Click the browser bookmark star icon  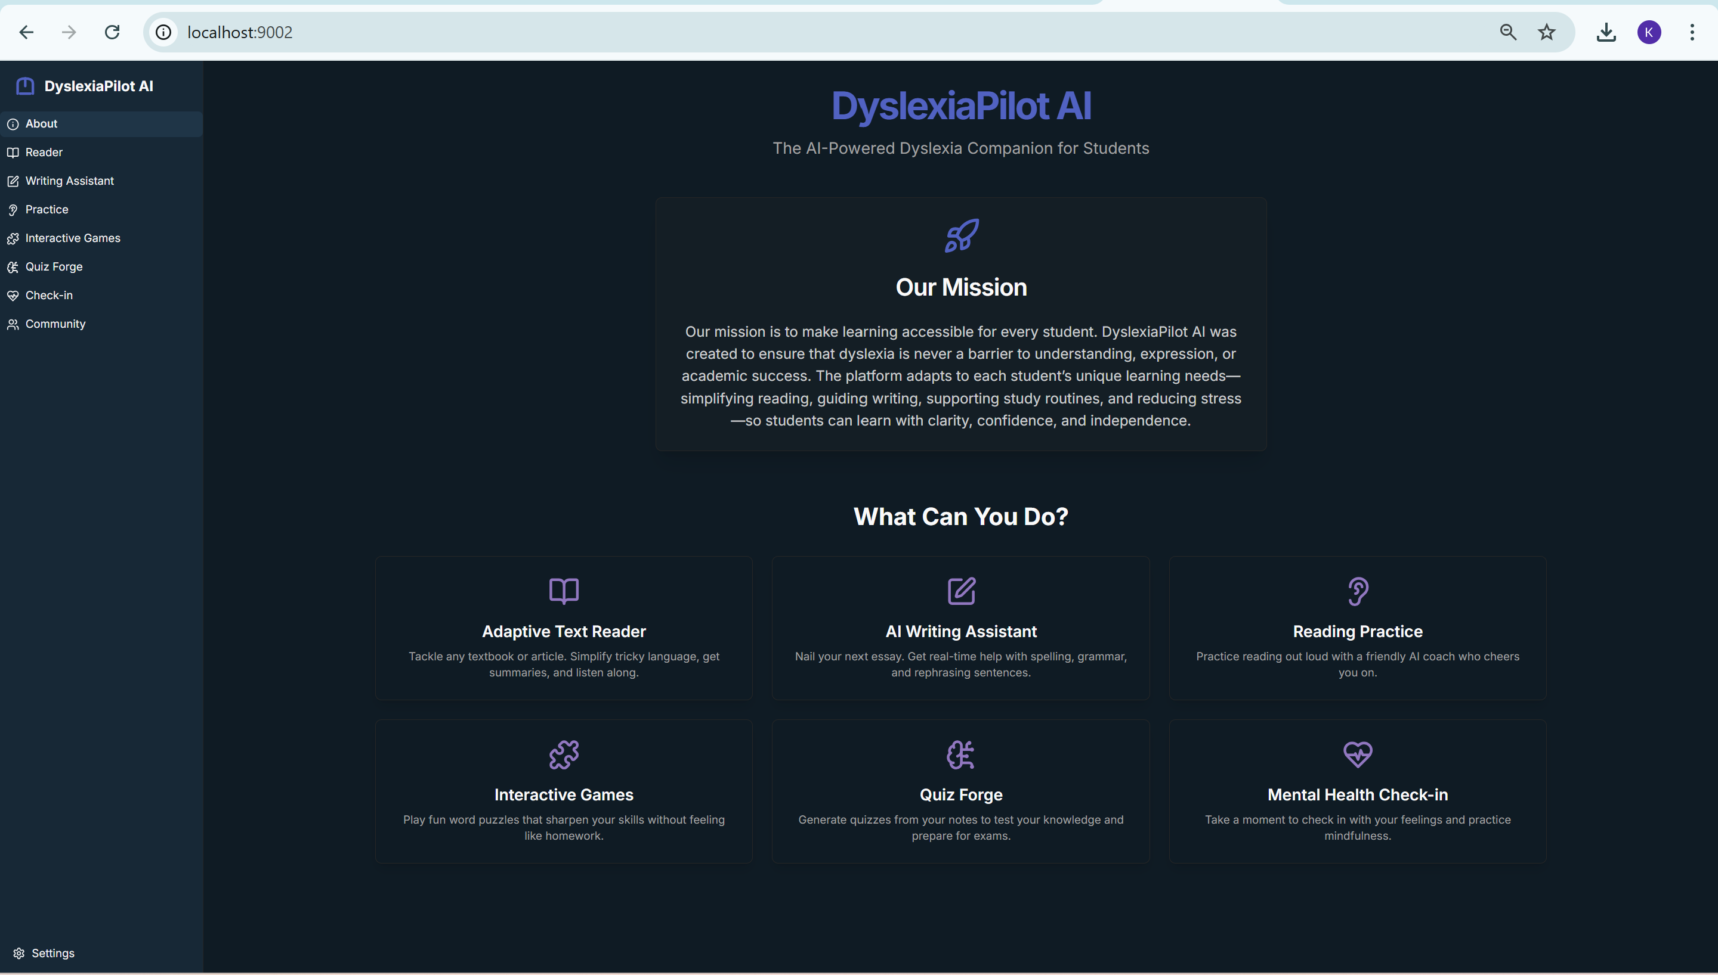point(1546,32)
